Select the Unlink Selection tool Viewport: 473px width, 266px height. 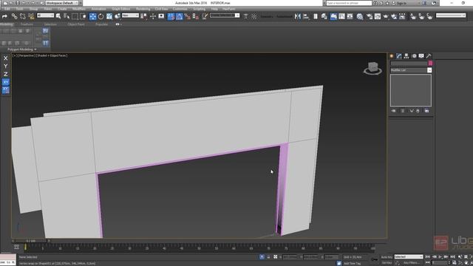point(23,16)
